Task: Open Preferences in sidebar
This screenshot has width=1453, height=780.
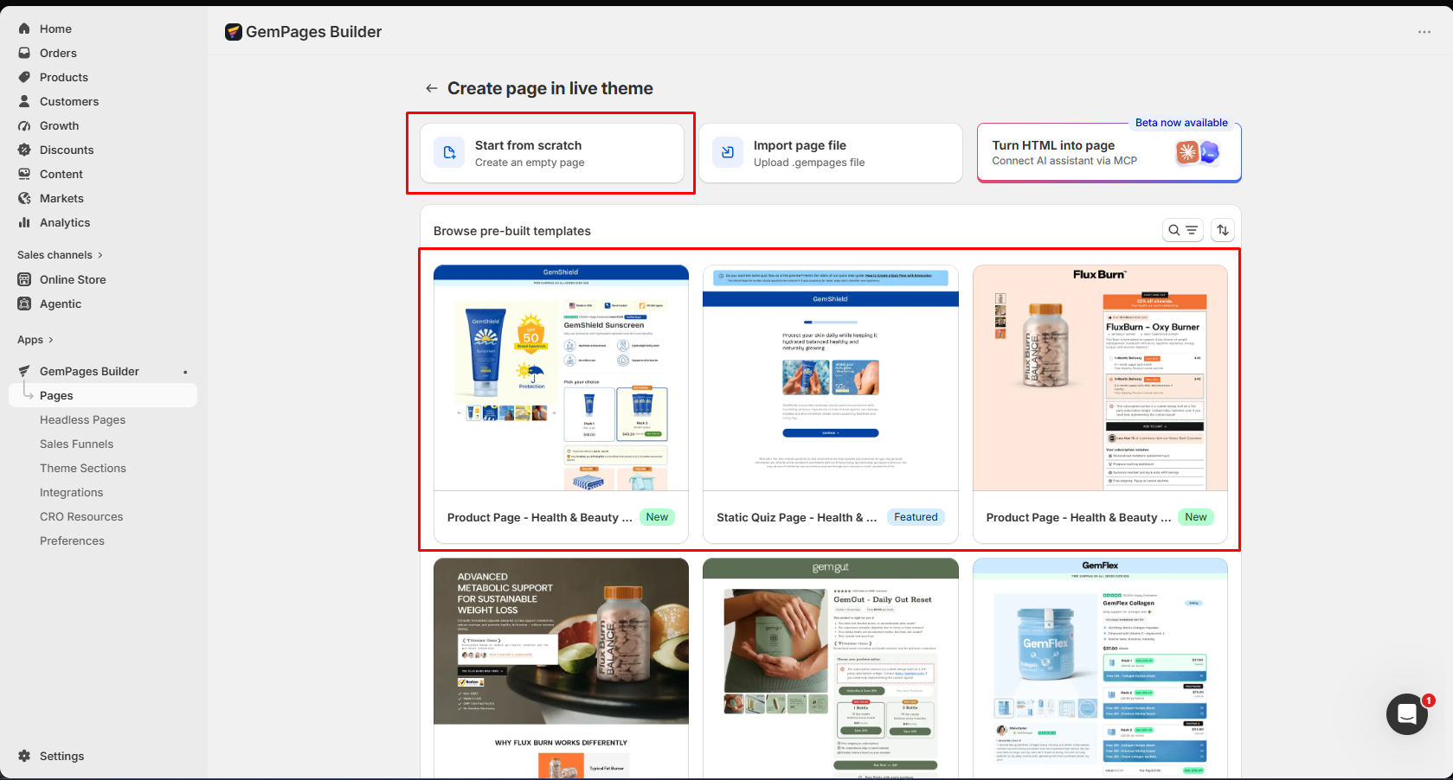Action: 72,540
